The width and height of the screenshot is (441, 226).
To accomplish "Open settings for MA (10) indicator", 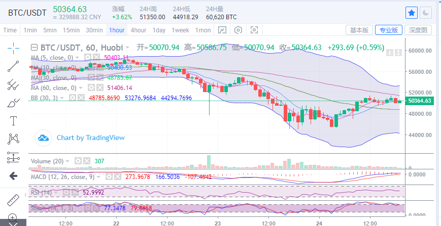I will (91, 67).
